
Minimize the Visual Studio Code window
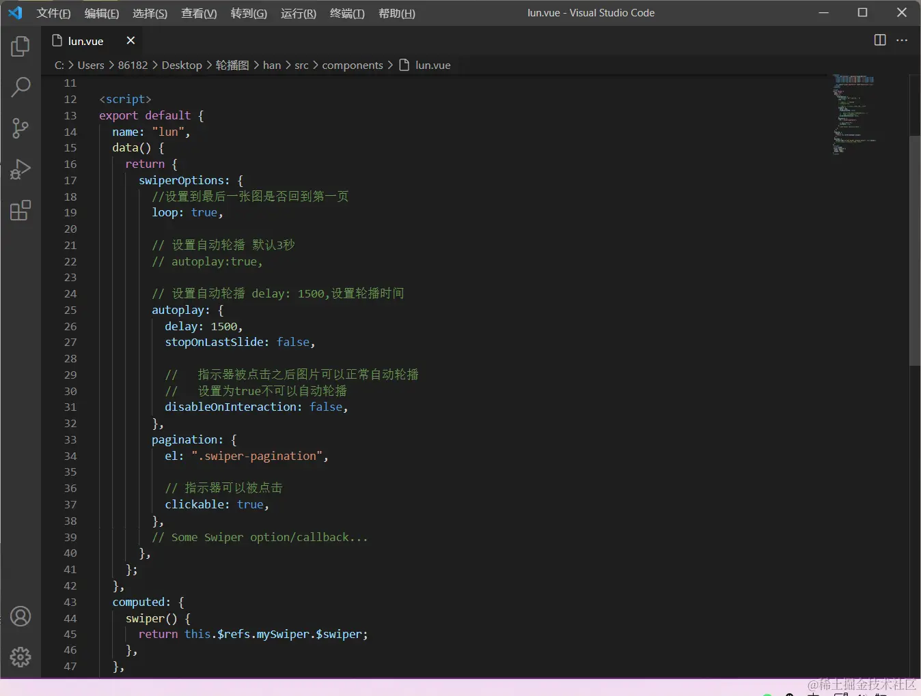tap(824, 13)
